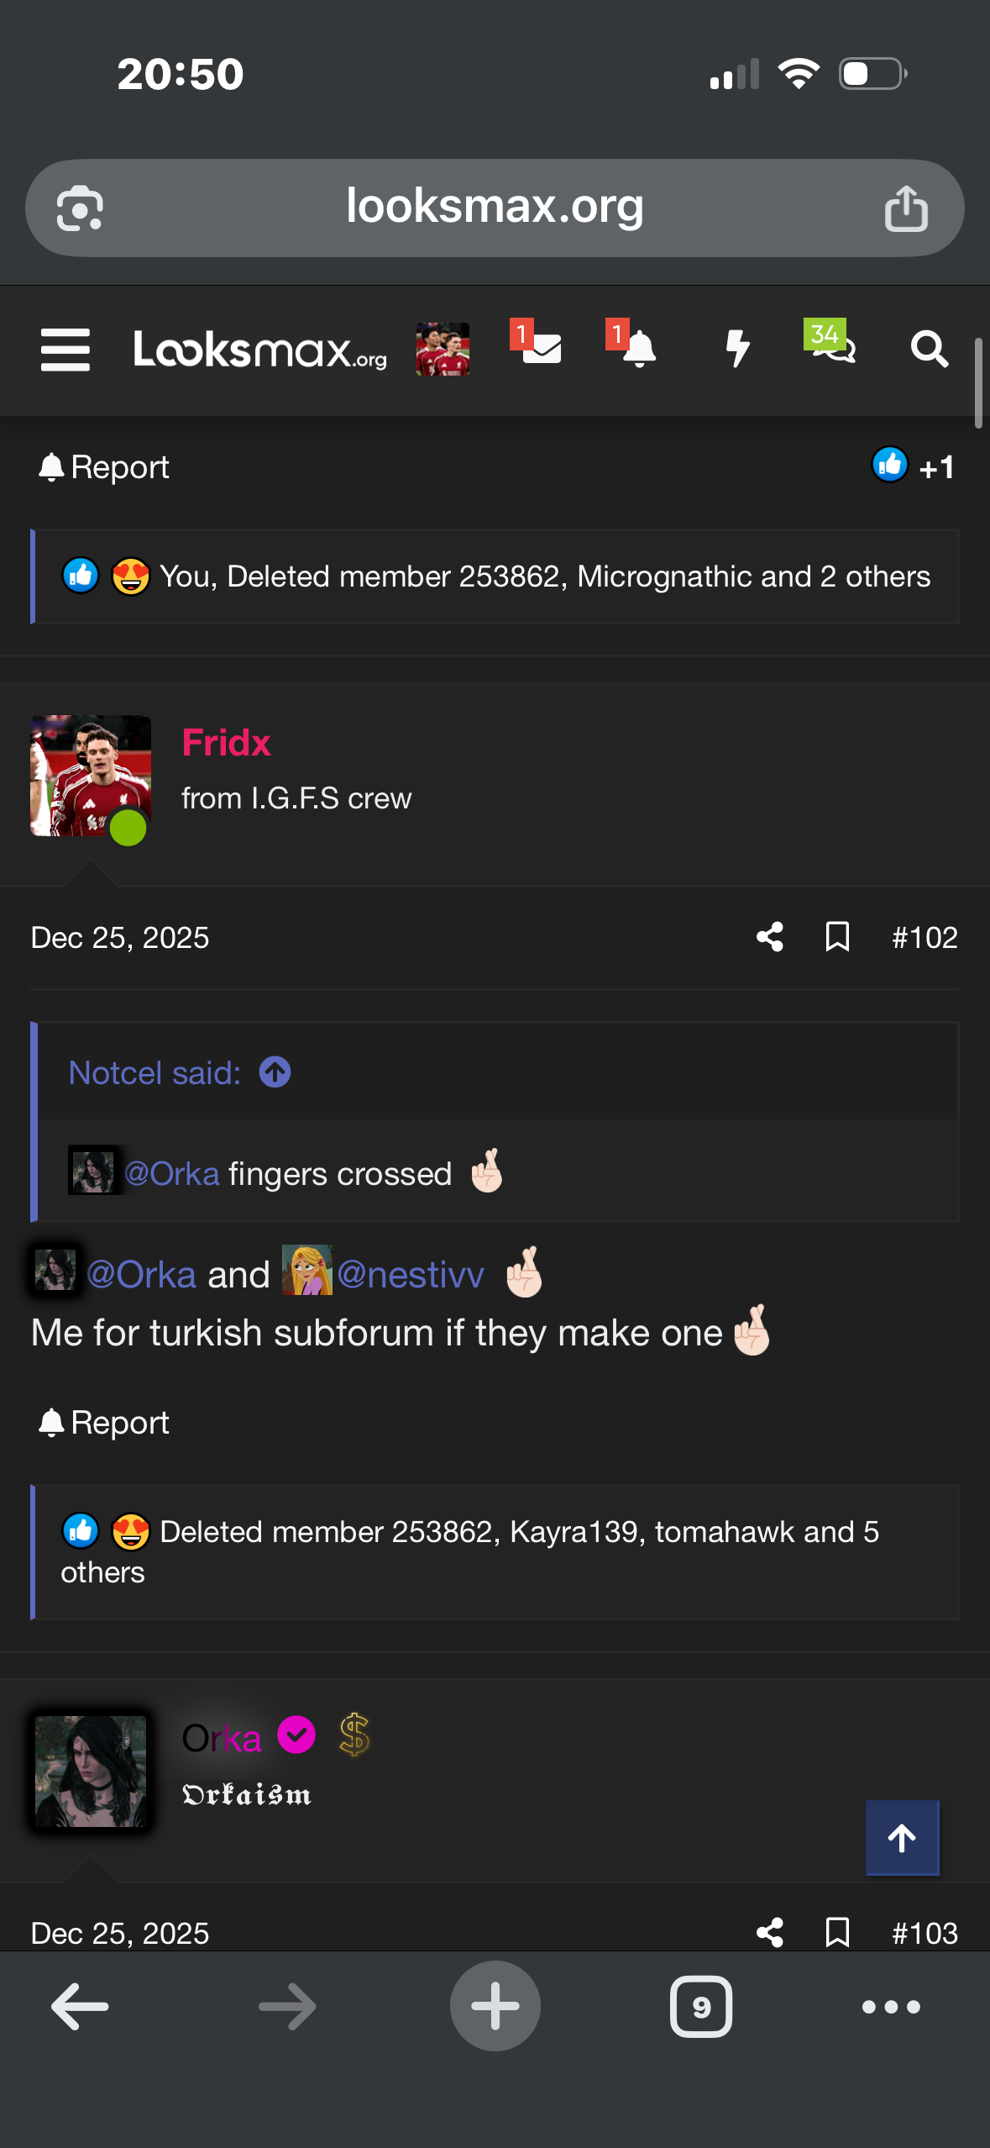This screenshot has height=2148, width=990.
Task: Click the scroll-to-top arrow button
Action: (902, 1838)
